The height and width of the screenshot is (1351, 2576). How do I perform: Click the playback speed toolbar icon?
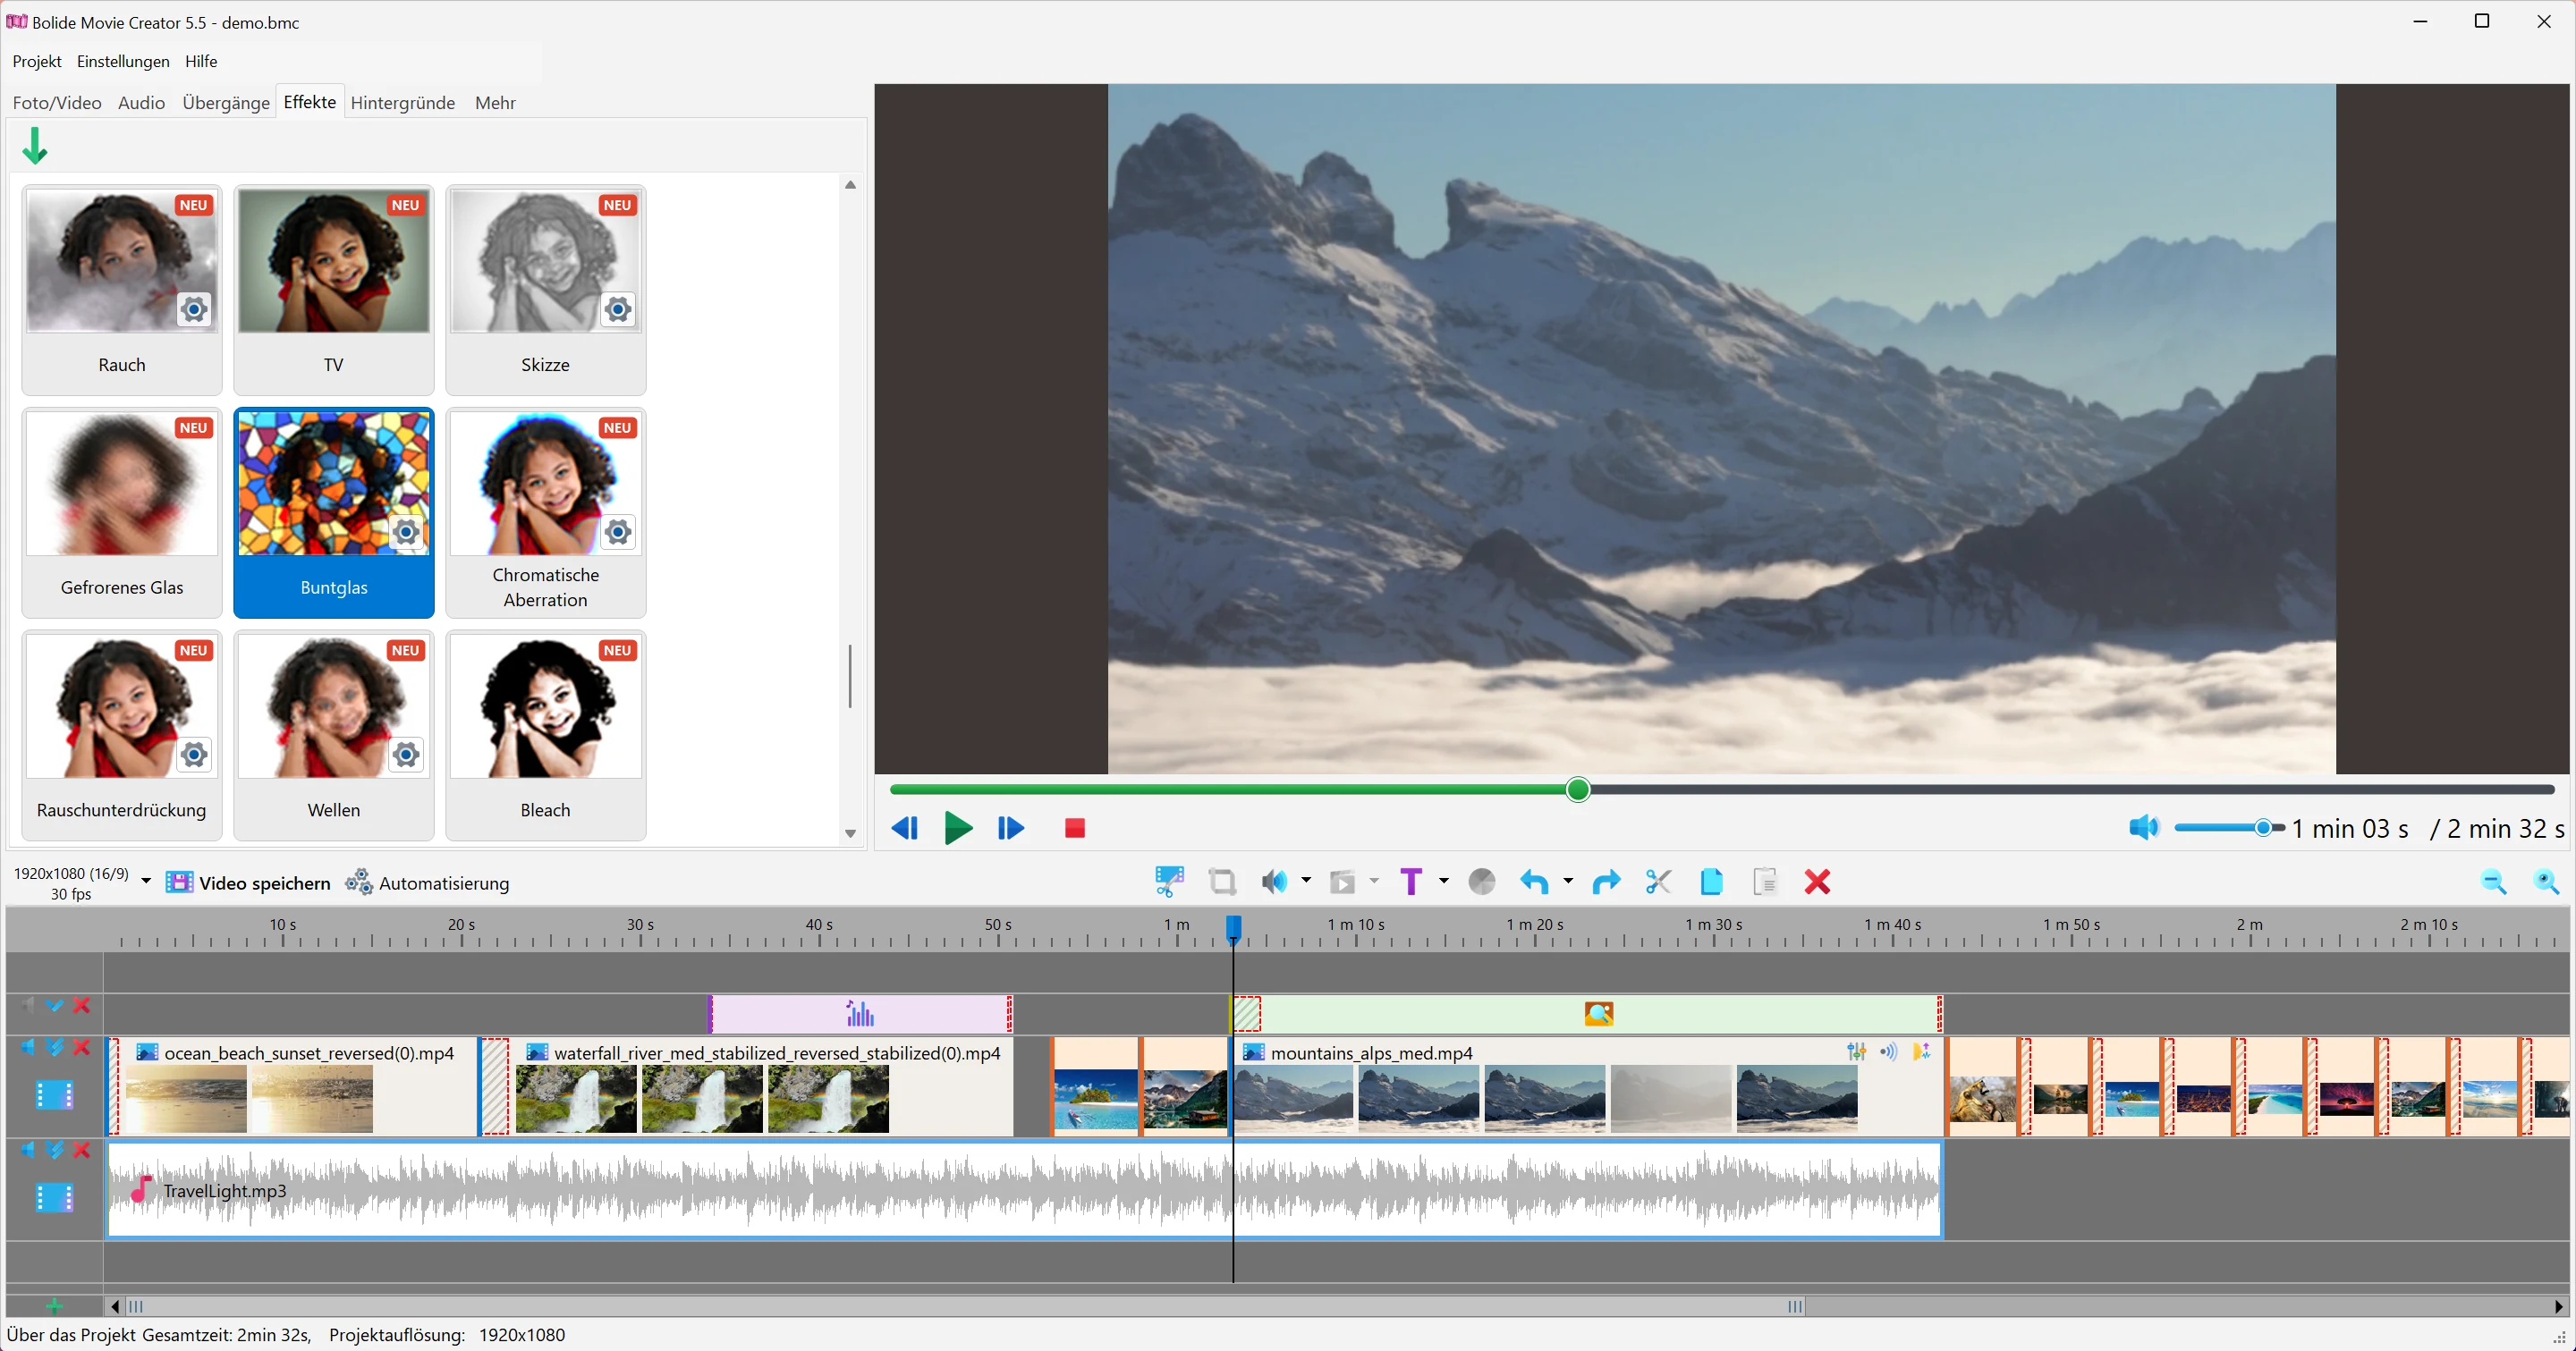click(x=1342, y=882)
